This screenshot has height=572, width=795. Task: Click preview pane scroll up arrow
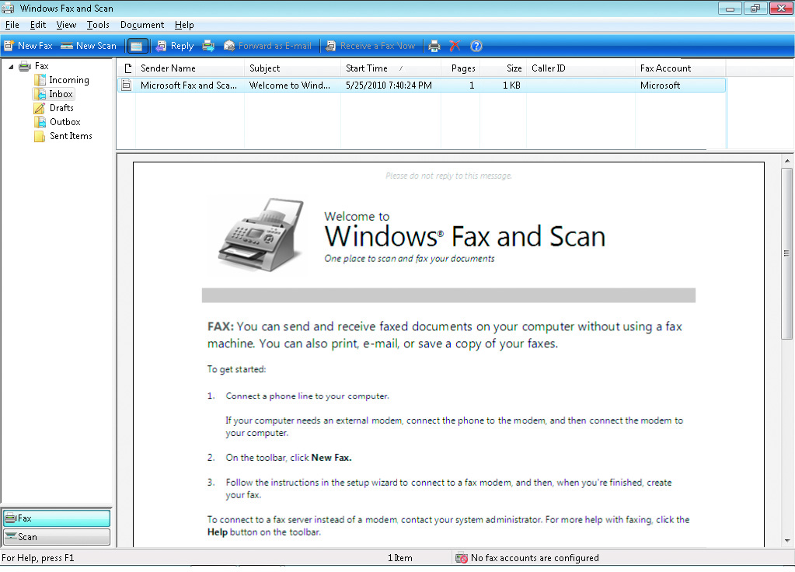787,161
